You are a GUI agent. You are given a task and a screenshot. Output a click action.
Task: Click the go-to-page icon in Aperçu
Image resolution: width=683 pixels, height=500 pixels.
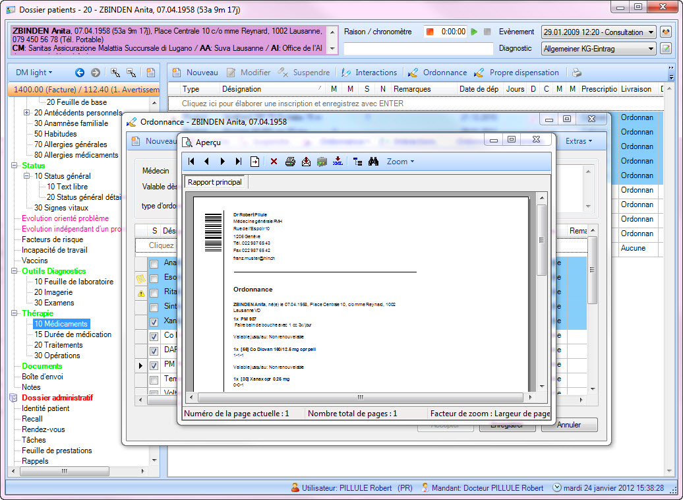point(254,162)
